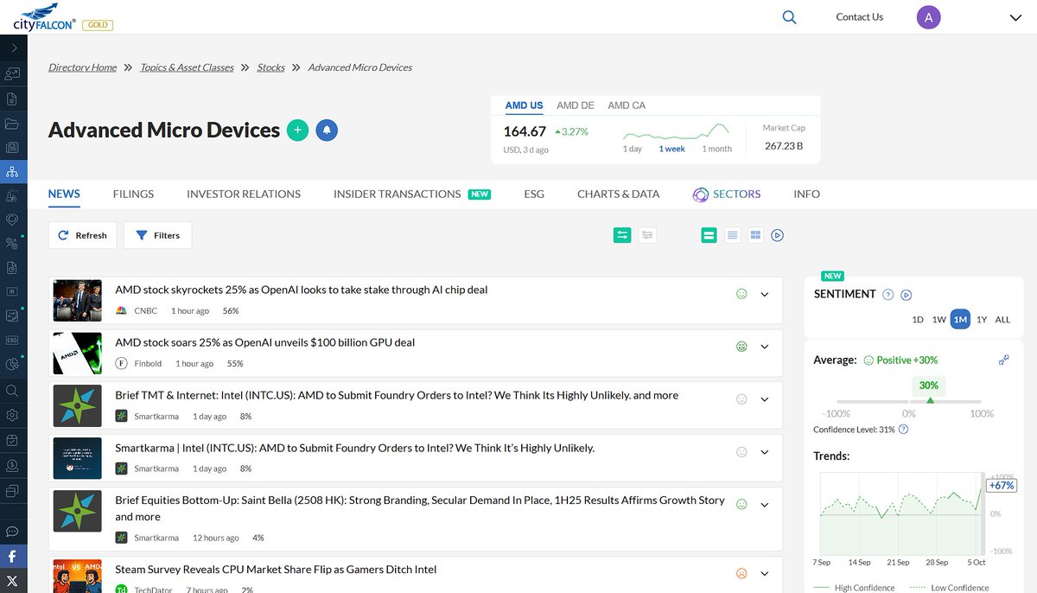The image size is (1037, 593).
Task: Play the news feed tutorial video icon
Action: (x=777, y=235)
